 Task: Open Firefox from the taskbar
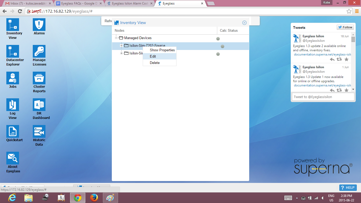(94, 197)
